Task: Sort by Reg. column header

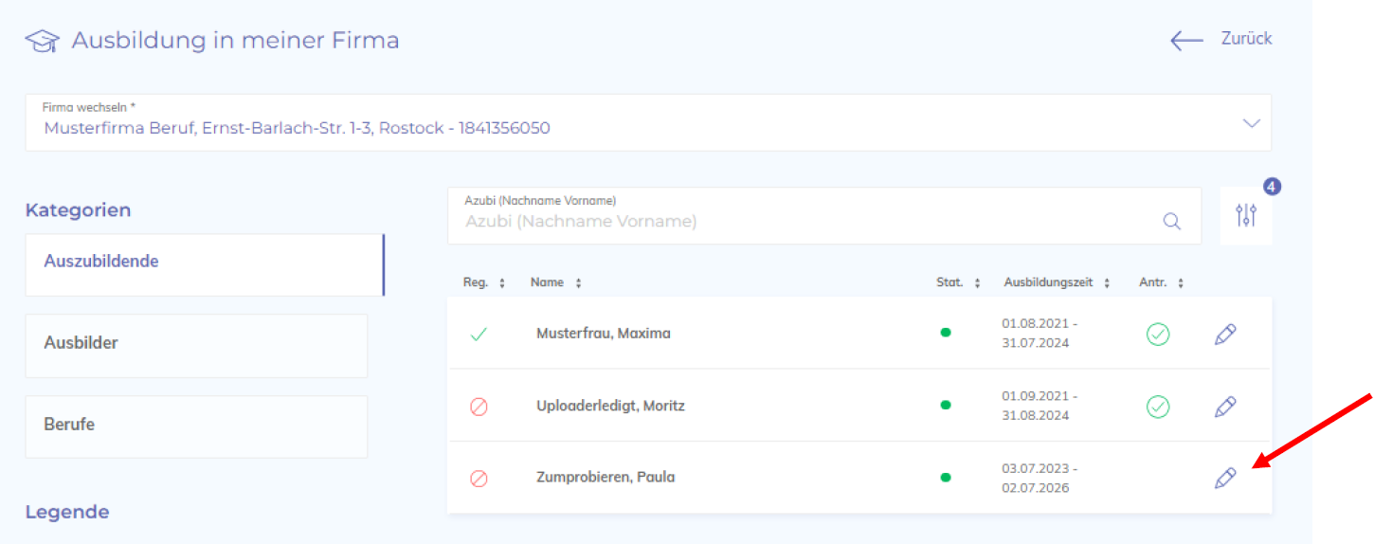Action: (x=484, y=282)
